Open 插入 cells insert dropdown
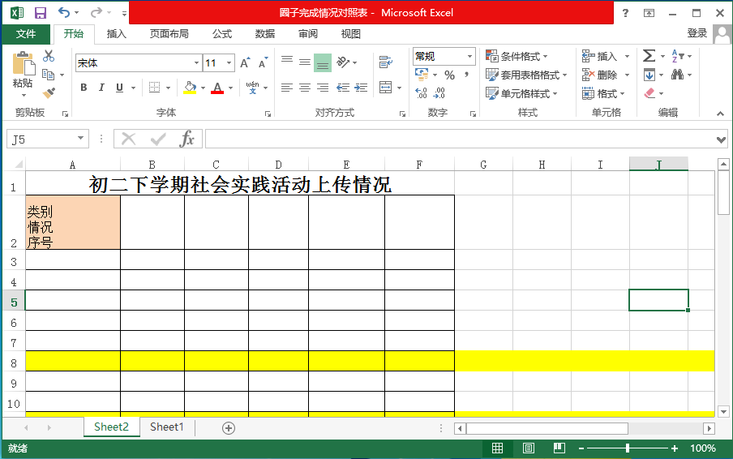The image size is (733, 459). [606, 56]
